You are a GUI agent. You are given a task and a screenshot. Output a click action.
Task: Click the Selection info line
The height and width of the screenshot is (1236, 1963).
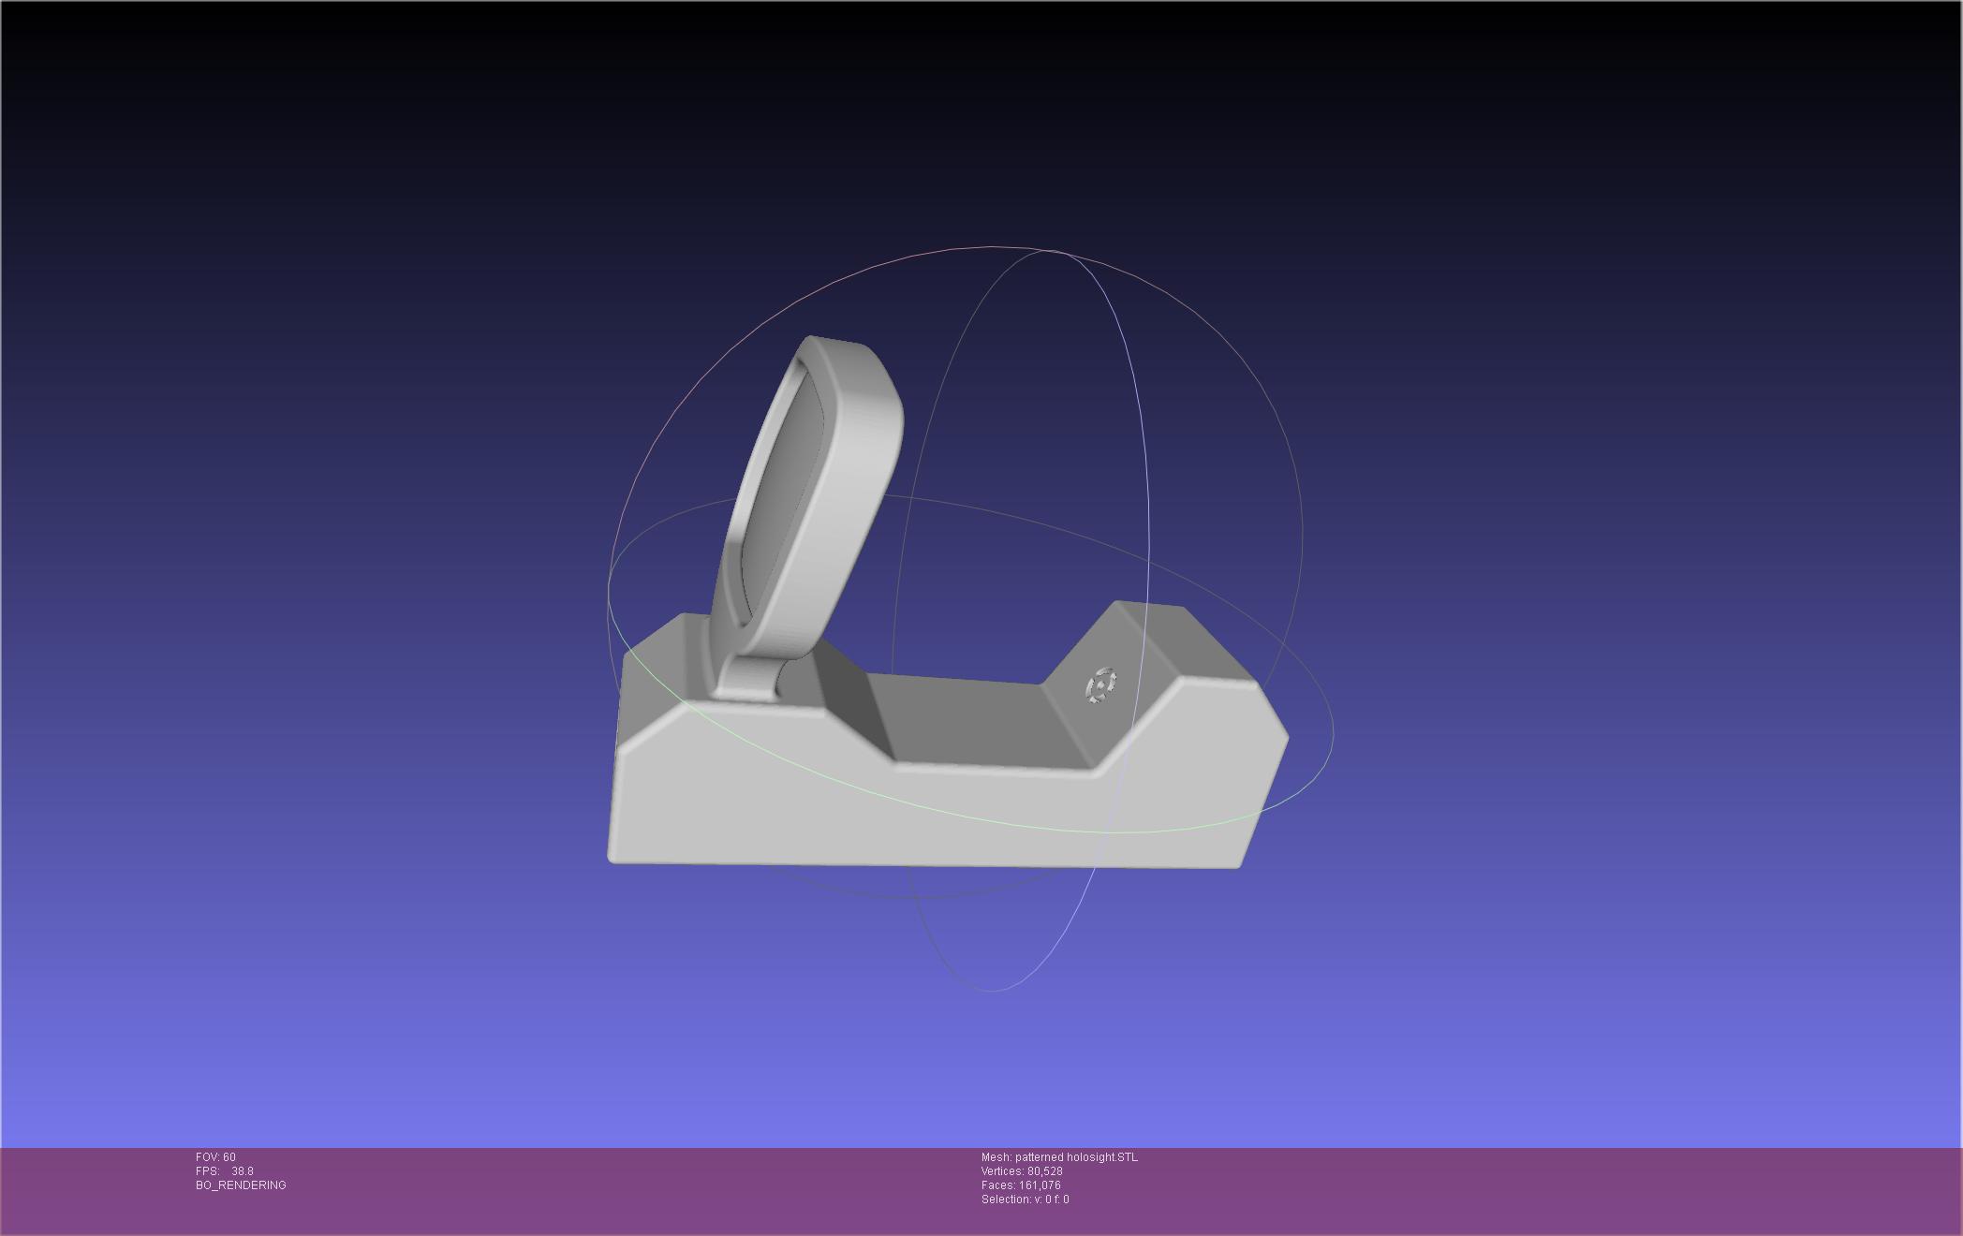pyautogui.click(x=1025, y=1199)
